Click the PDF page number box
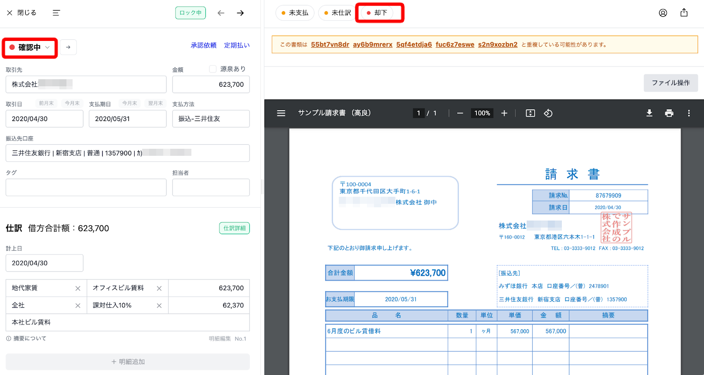Image resolution: width=704 pixels, height=375 pixels. (418, 113)
